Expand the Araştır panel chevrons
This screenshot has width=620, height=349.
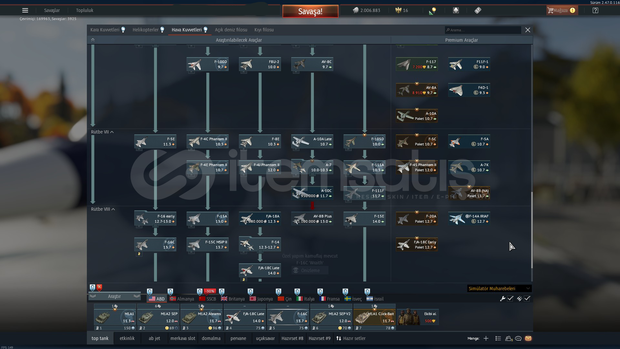tap(137, 296)
